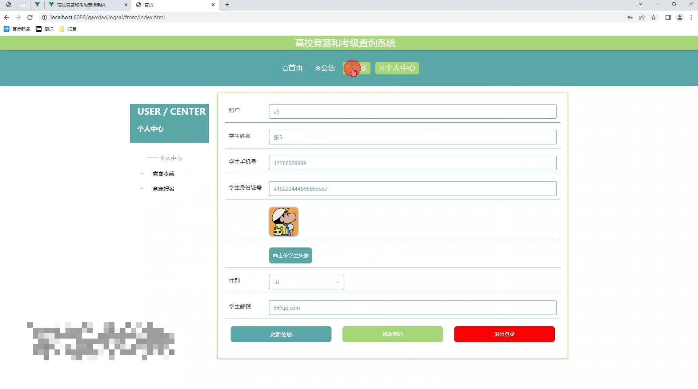Click the bookmark star in the address bar
This screenshot has height=389, width=698.
point(654,17)
